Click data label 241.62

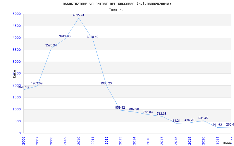point(217,125)
